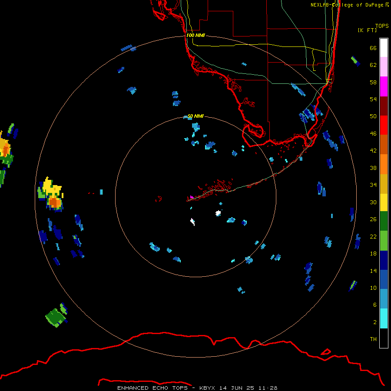Click the ENHANCED ECHO TOPS KBYX caption
This screenshot has height=391, width=391.
[197, 388]
